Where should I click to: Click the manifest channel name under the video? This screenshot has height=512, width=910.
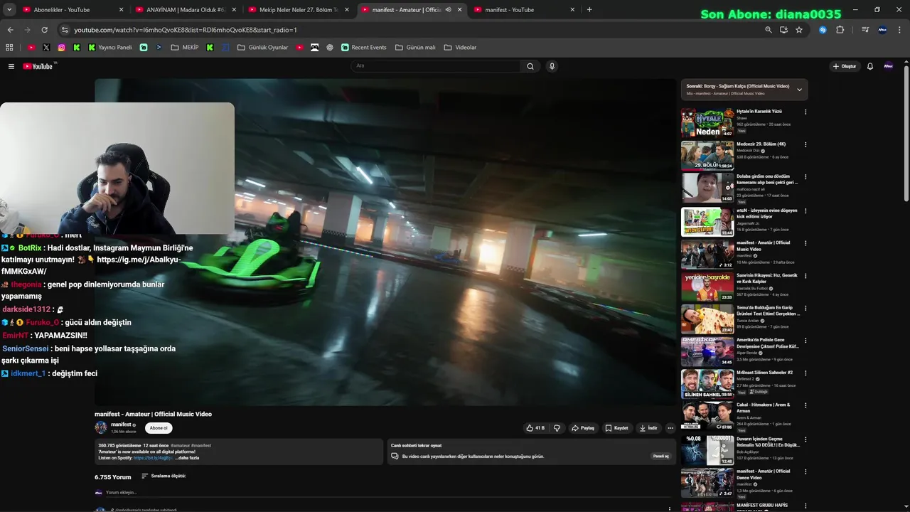121,425
